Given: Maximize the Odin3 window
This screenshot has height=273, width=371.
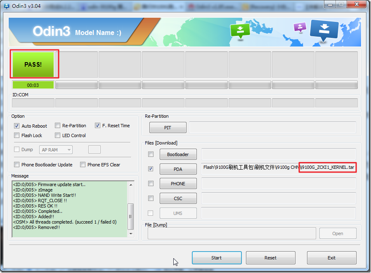Looking at the screenshot, I should coord(341,4).
